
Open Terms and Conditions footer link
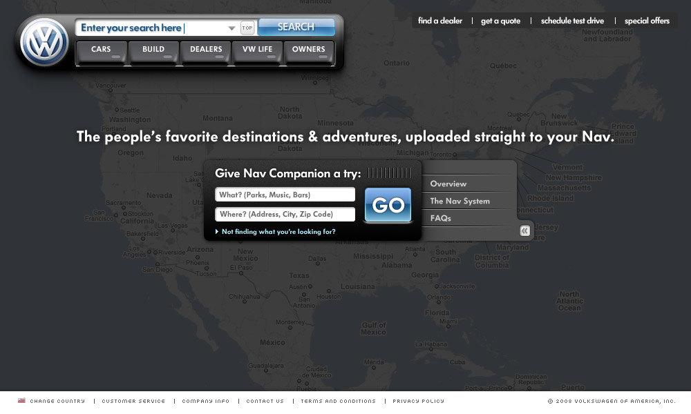point(338,402)
